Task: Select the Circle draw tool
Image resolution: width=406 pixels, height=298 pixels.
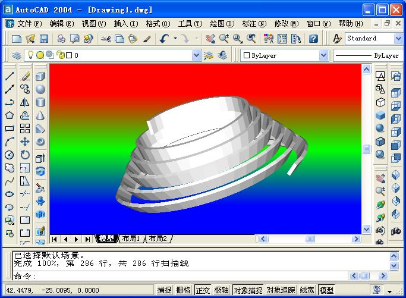Action: [10, 155]
